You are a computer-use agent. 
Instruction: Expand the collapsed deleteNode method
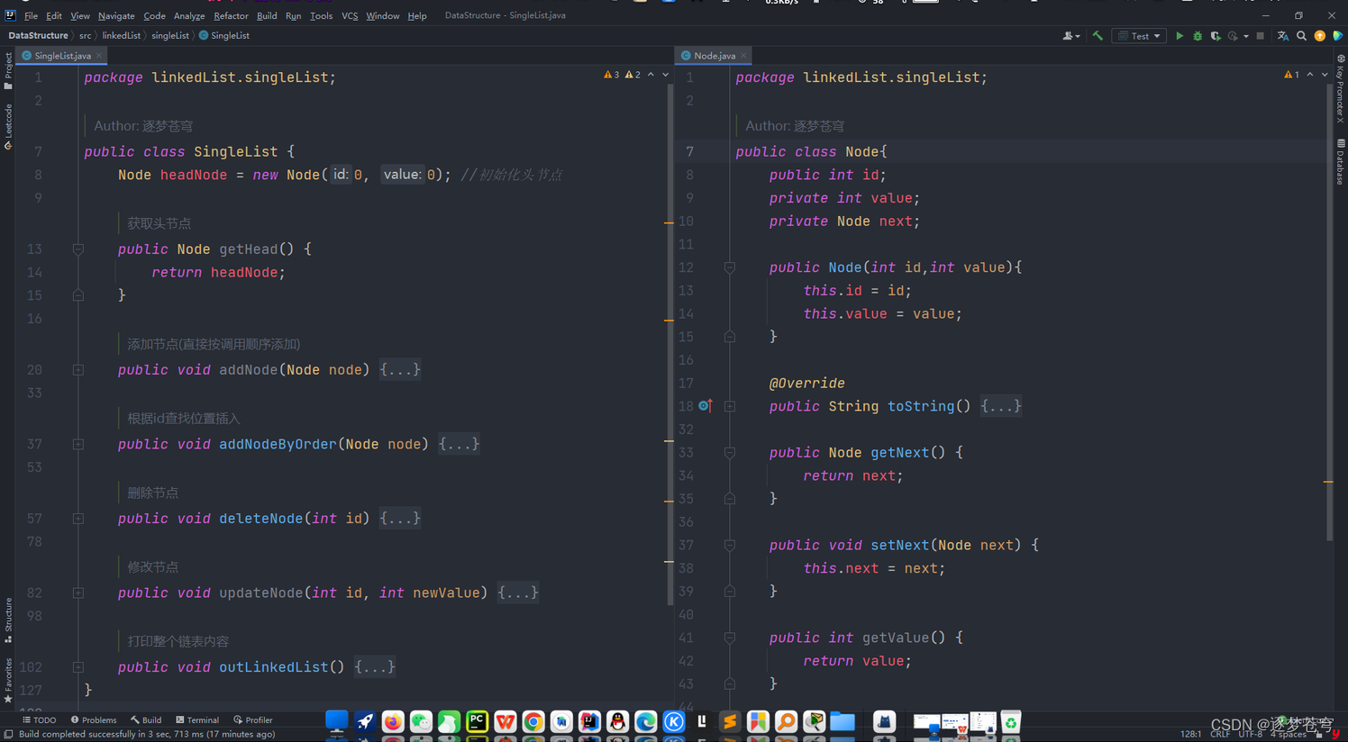pyautogui.click(x=78, y=519)
